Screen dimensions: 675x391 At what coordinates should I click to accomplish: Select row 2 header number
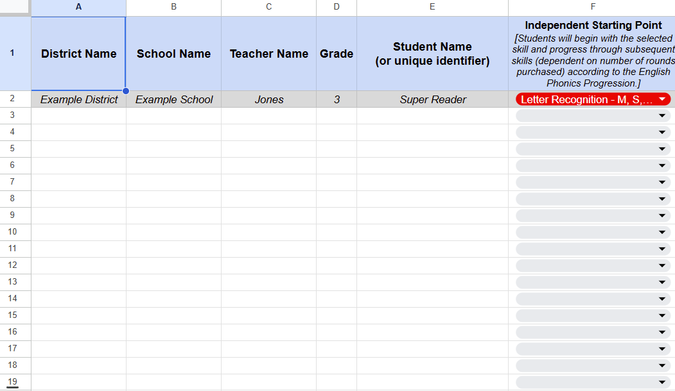[12, 99]
